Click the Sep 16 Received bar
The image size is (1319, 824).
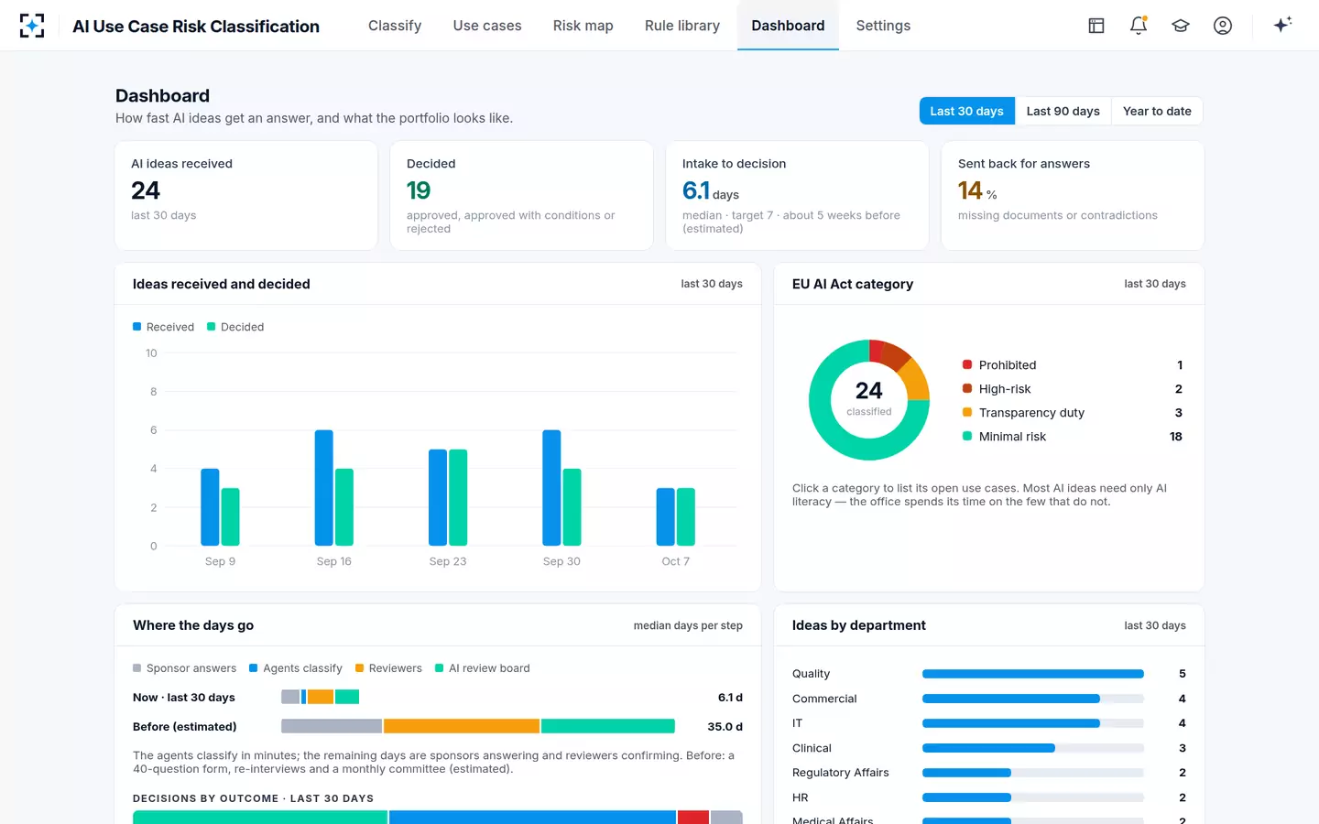click(x=324, y=488)
